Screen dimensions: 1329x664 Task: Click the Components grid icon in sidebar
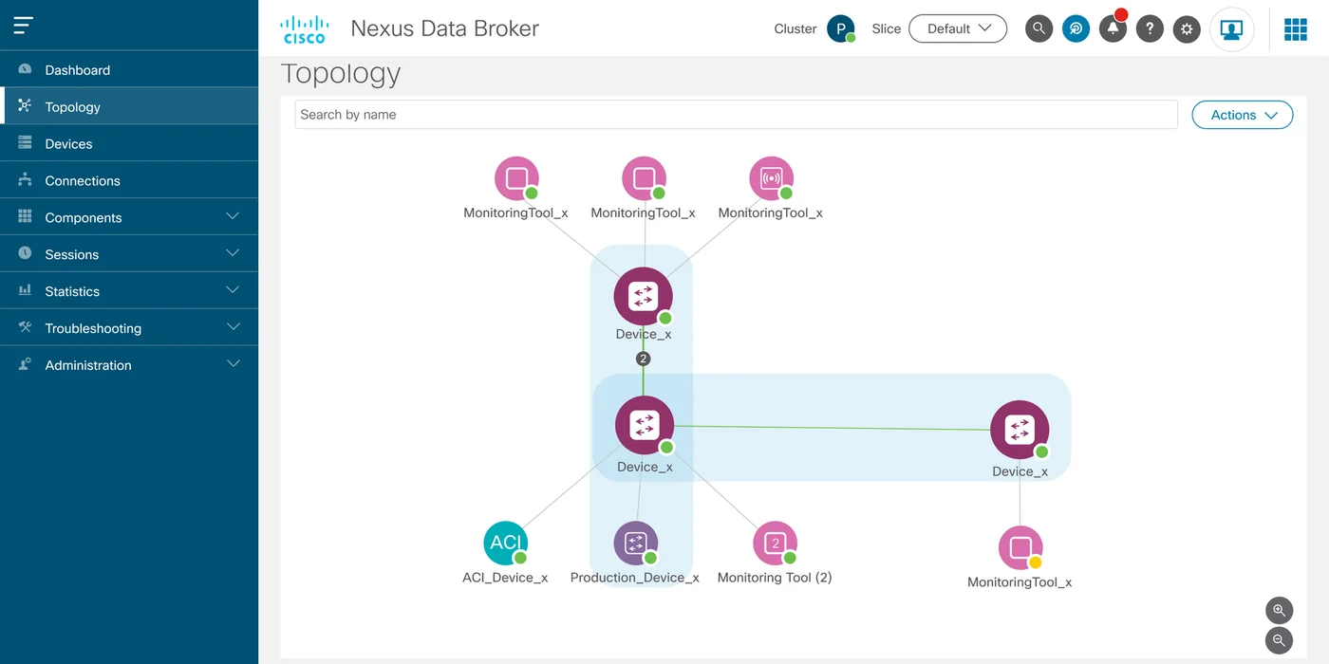pos(25,216)
